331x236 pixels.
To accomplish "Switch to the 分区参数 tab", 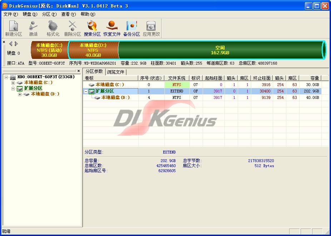I will coord(94,71).
